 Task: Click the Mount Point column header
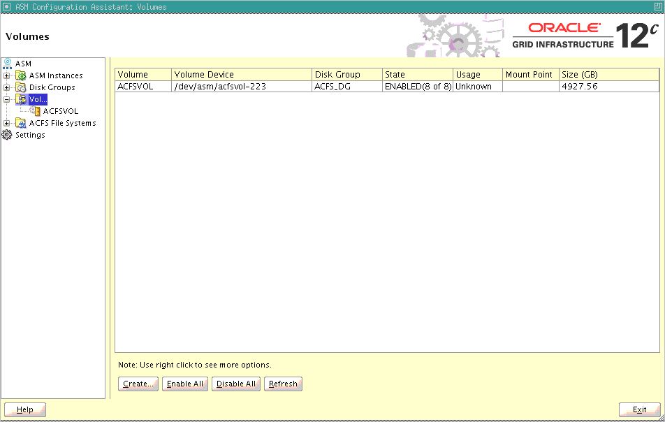point(531,74)
